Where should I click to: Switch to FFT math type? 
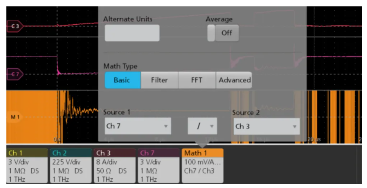197,80
